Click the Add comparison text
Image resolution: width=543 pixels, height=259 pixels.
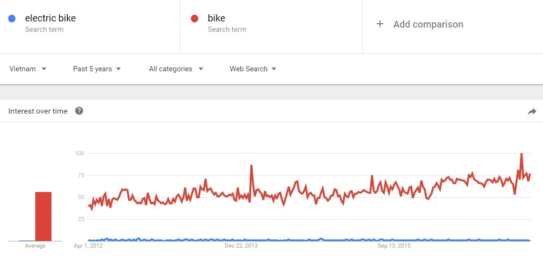click(x=428, y=24)
